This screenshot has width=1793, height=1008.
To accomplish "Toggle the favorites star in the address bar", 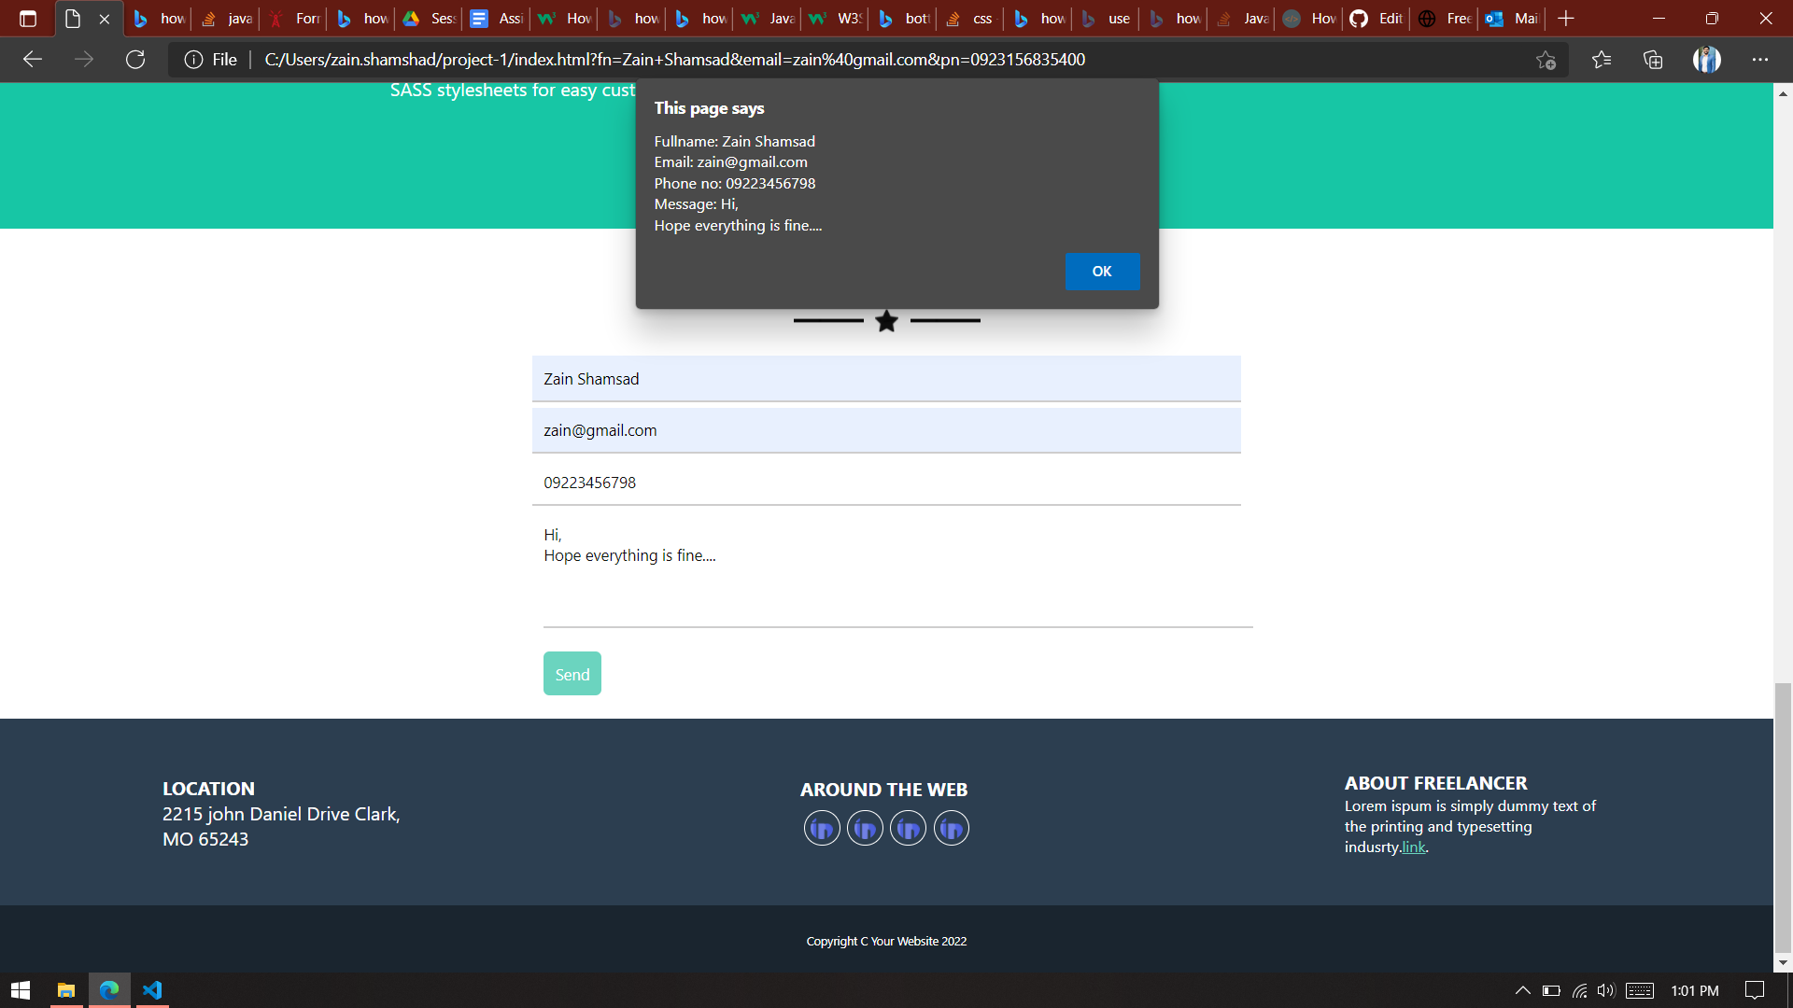I will pos(1546,59).
